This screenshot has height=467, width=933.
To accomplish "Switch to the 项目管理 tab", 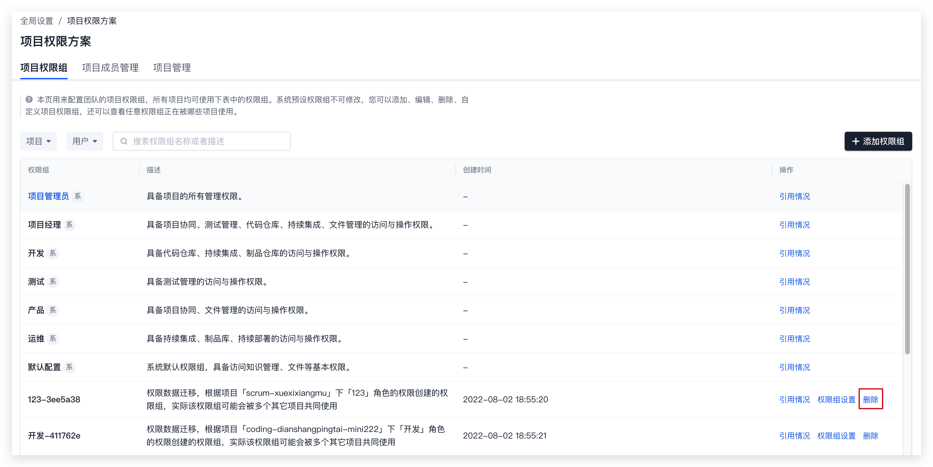I will point(172,68).
